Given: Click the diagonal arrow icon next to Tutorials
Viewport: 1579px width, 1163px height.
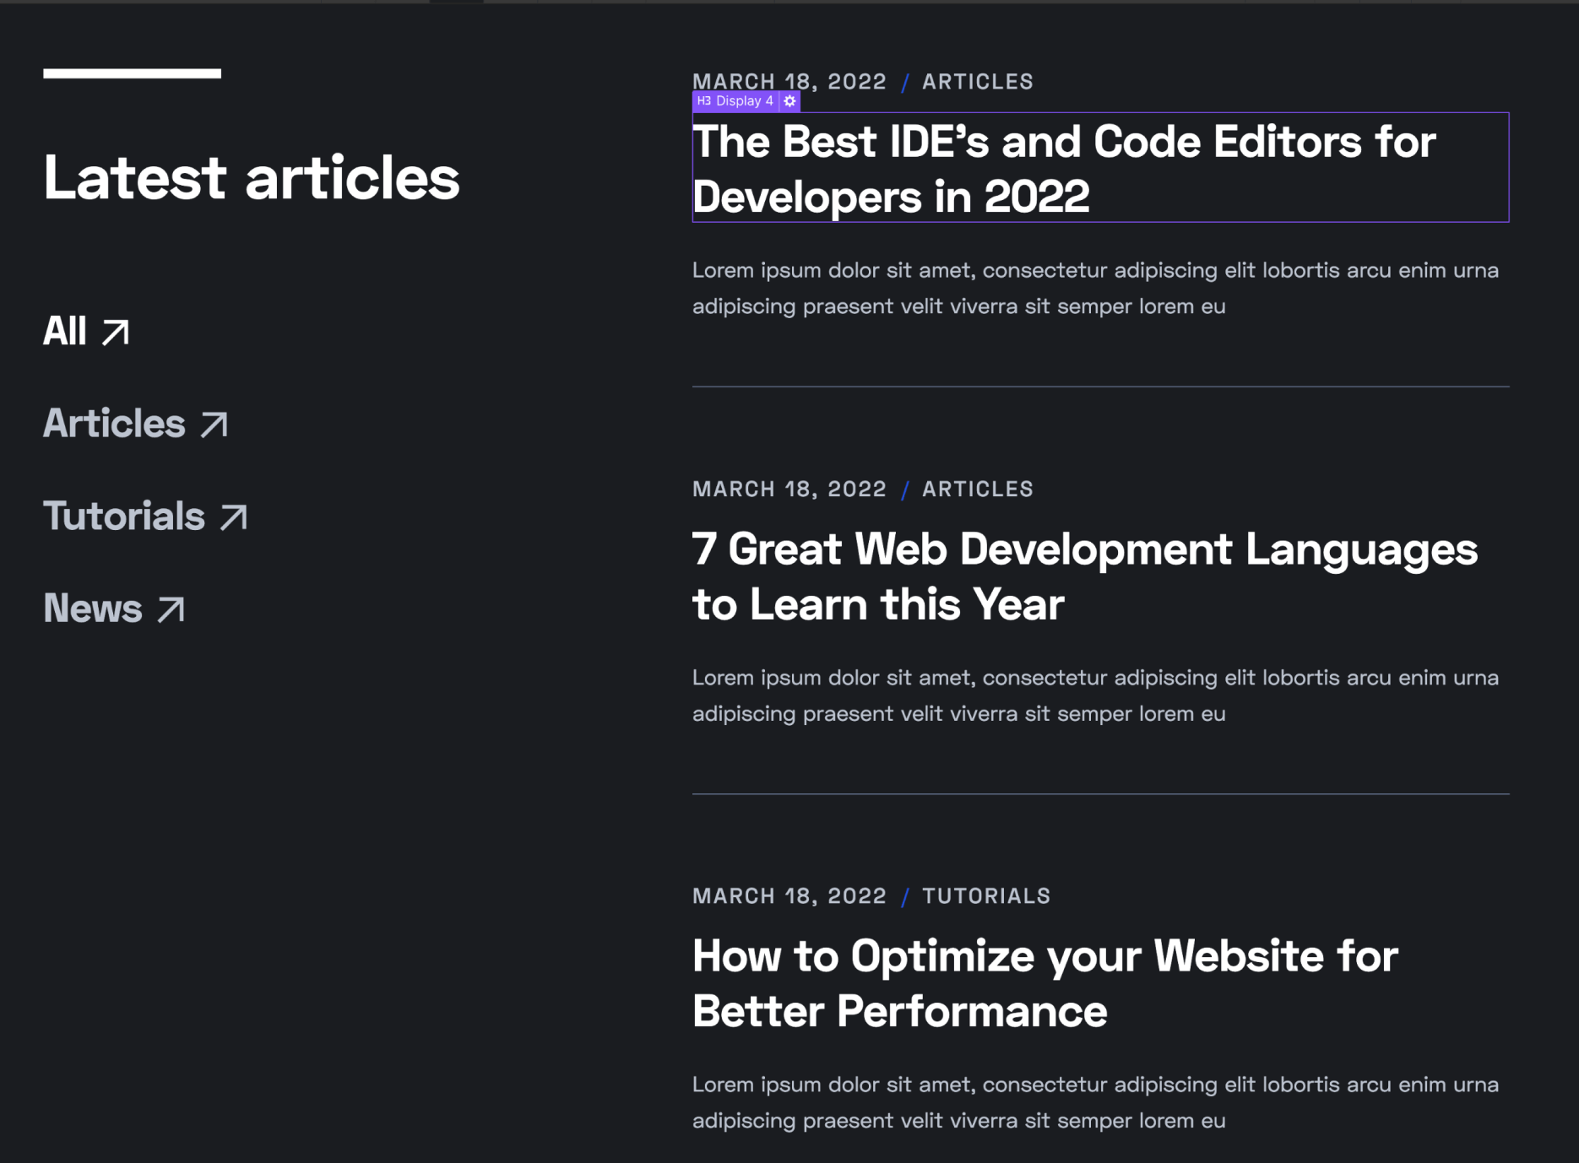Looking at the screenshot, I should click(x=233, y=517).
